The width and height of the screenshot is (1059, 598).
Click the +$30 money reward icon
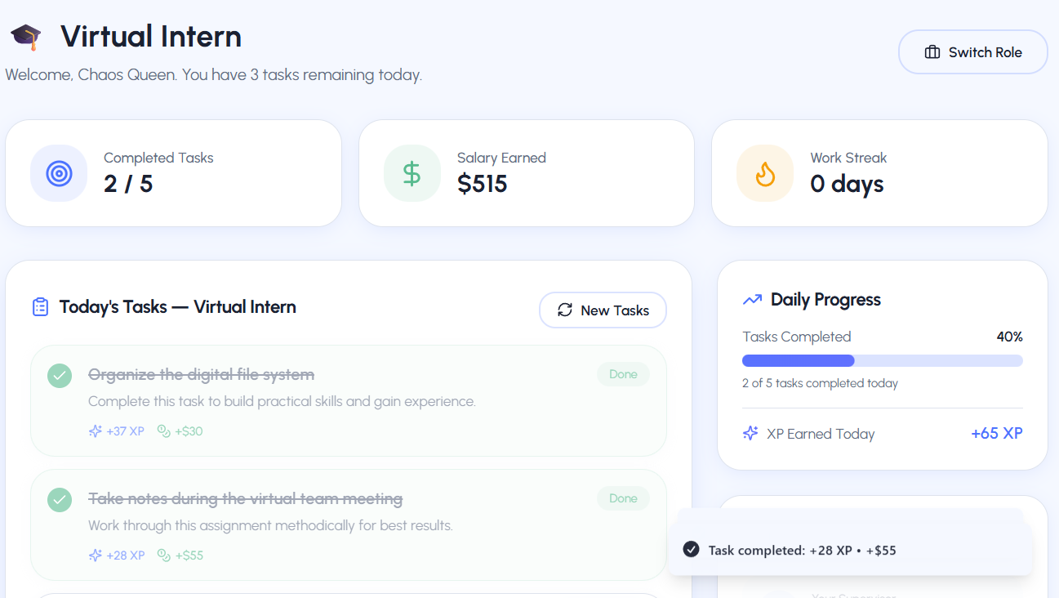click(162, 431)
